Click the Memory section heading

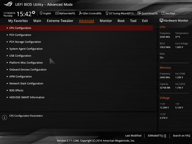point(165,67)
